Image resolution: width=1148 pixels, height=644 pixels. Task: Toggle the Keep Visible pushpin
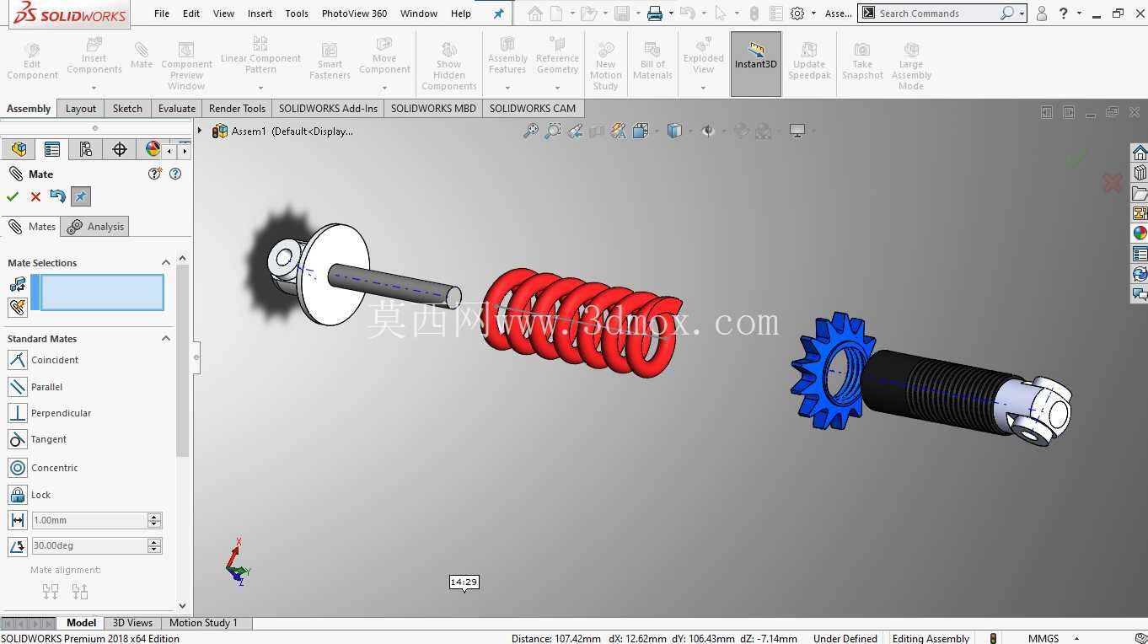click(x=80, y=196)
